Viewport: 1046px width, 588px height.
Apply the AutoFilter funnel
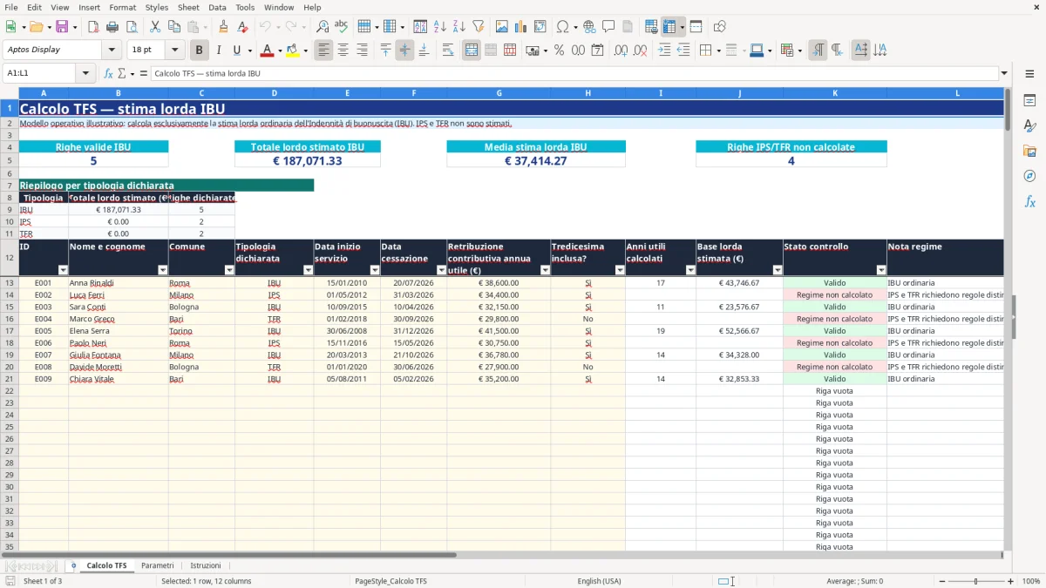tap(479, 27)
